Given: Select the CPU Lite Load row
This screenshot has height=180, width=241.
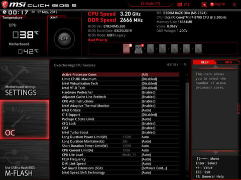Looking at the screenshot, I should click(120, 154).
